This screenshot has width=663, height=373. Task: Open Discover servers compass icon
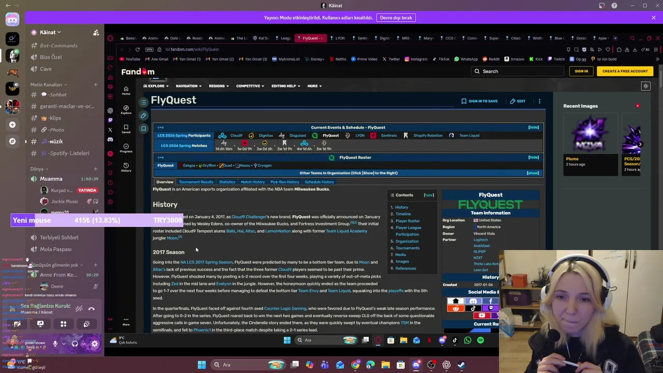(12, 141)
